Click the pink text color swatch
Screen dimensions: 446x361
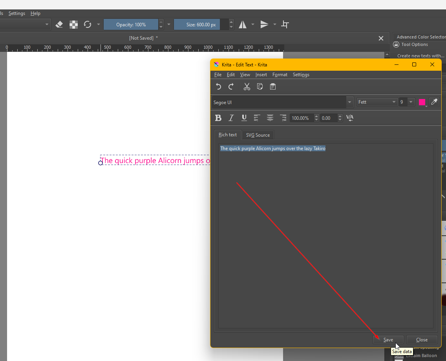point(422,102)
